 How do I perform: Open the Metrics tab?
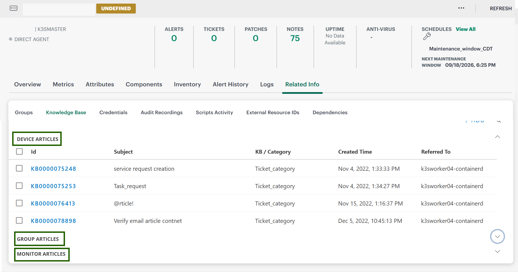click(x=63, y=84)
